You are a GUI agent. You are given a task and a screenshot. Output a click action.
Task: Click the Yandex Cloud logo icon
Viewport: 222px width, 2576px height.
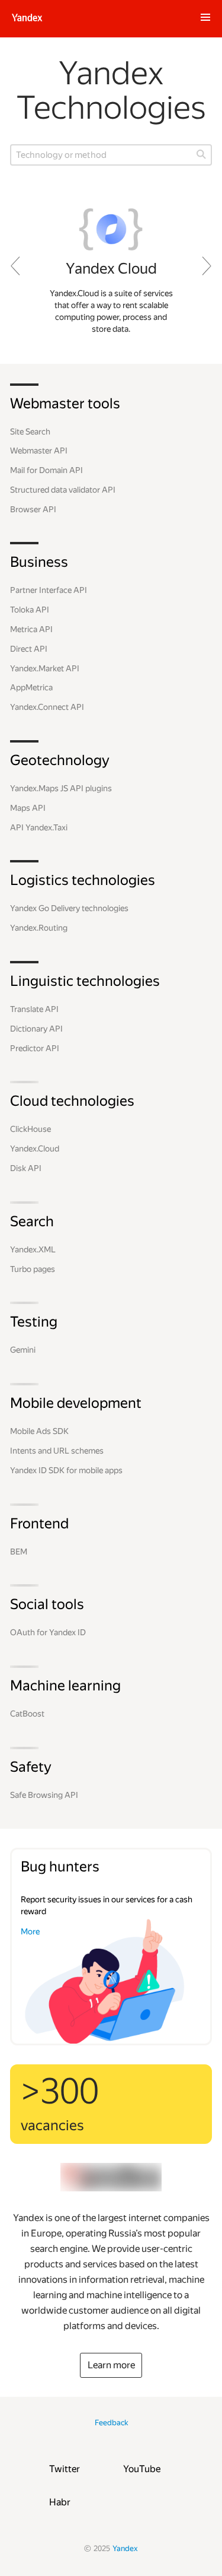(111, 229)
